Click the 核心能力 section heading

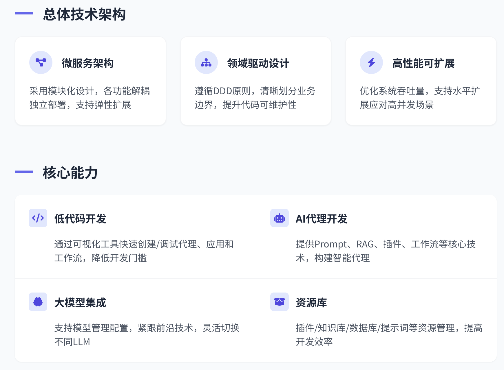(x=70, y=173)
